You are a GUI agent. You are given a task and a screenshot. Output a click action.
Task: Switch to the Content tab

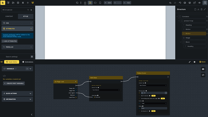pyautogui.click(x=9, y=16)
